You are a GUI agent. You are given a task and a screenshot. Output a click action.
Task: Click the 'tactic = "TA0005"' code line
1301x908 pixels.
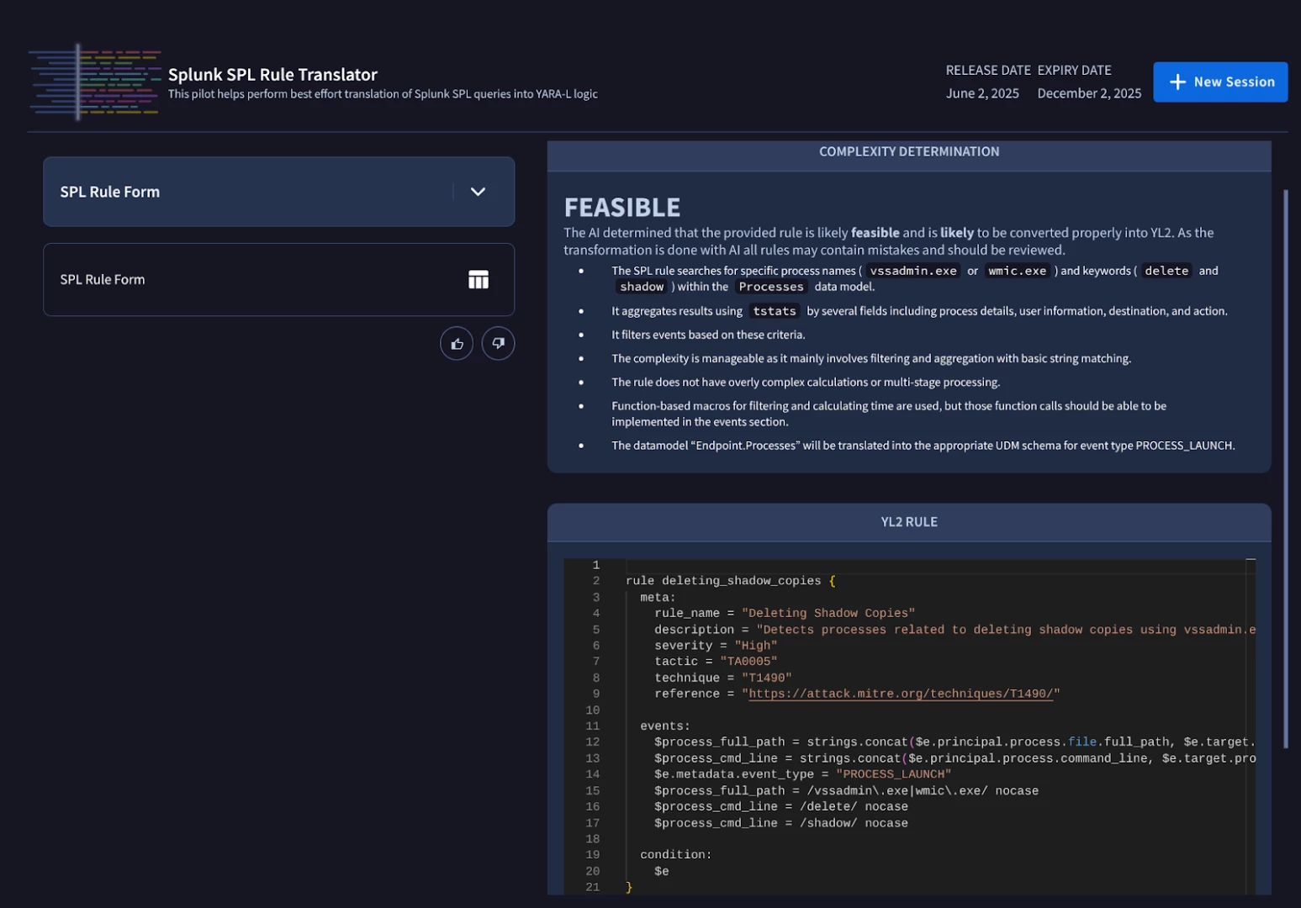(716, 662)
